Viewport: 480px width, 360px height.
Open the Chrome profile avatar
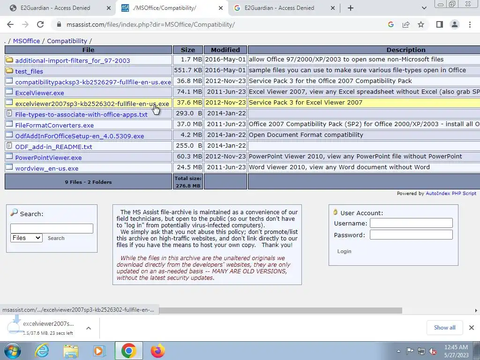coord(455,24)
